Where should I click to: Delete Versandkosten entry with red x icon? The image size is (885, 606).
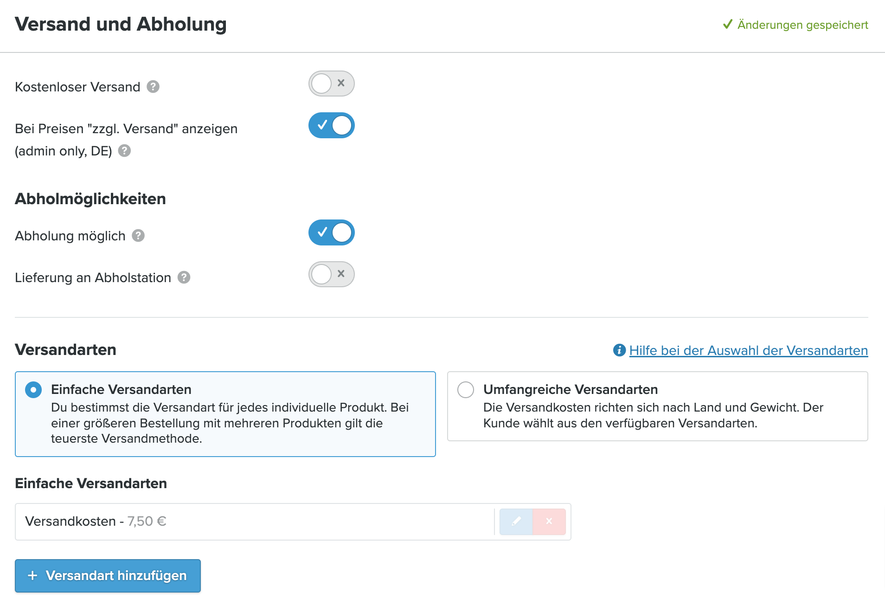[x=549, y=522]
